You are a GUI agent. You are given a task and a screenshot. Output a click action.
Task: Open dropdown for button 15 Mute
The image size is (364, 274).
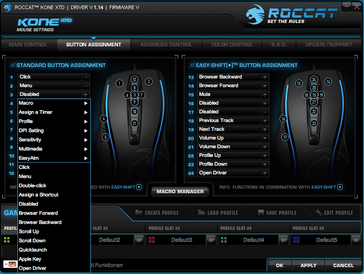(265, 95)
